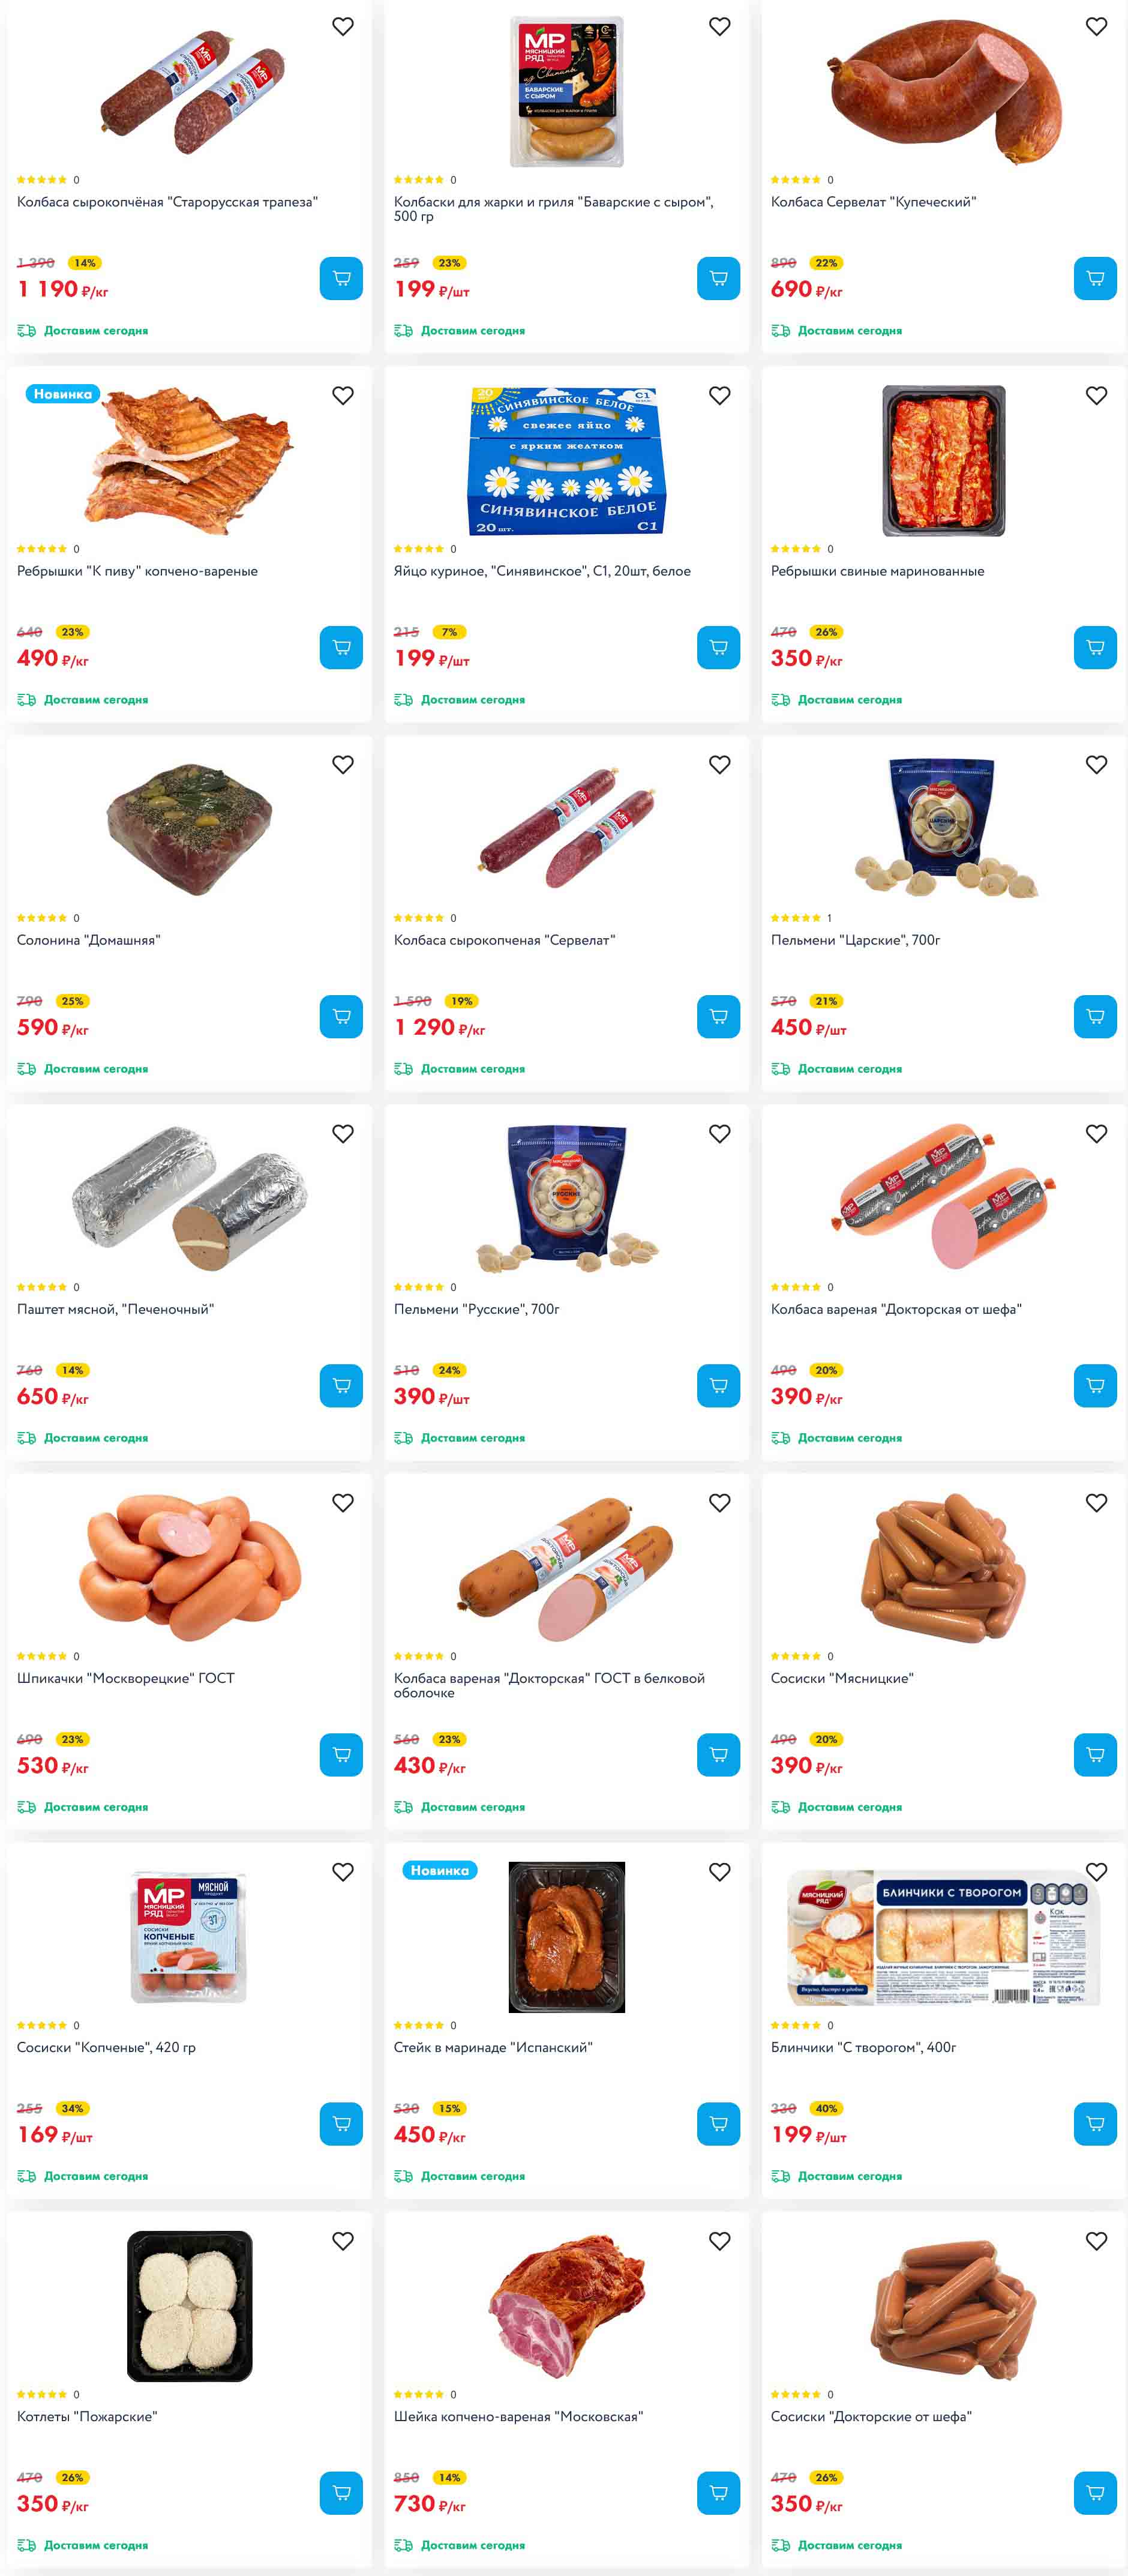View Ребрышки свиные маринованные product image

[943, 461]
